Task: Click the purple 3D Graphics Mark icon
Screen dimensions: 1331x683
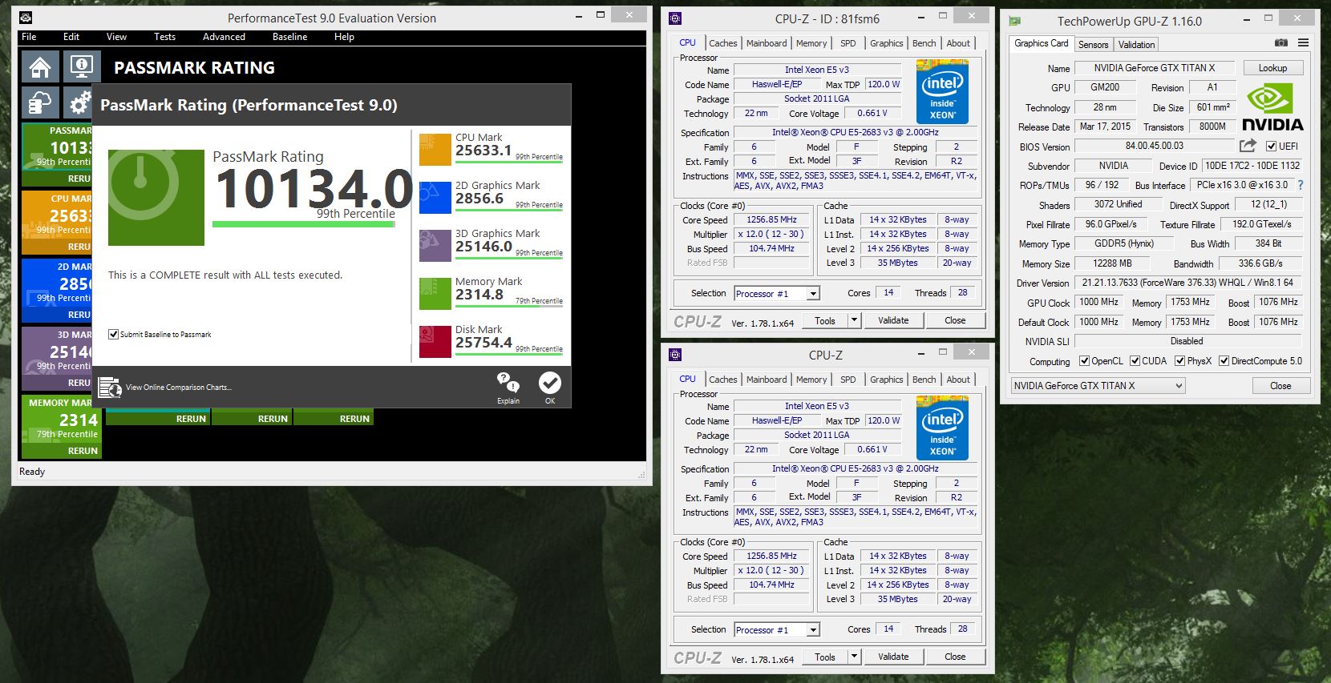Action: point(435,246)
